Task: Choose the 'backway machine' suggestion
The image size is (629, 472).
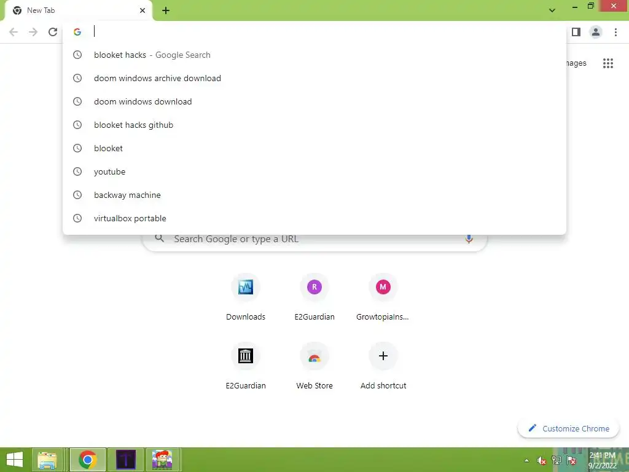Action: tap(314, 195)
